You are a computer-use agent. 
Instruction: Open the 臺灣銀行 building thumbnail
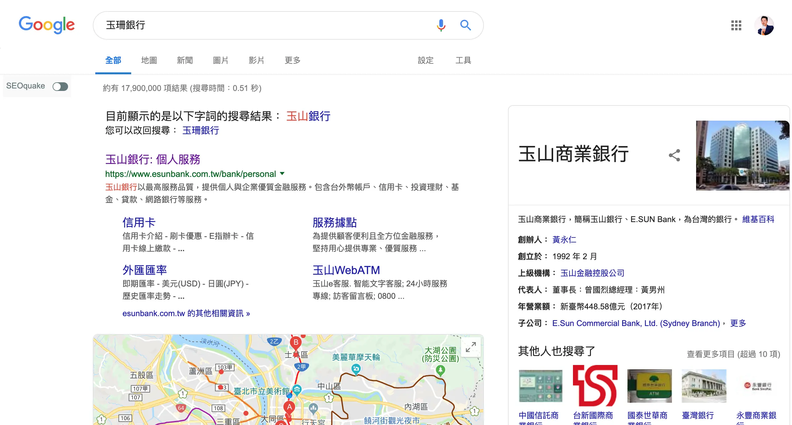[704, 386]
